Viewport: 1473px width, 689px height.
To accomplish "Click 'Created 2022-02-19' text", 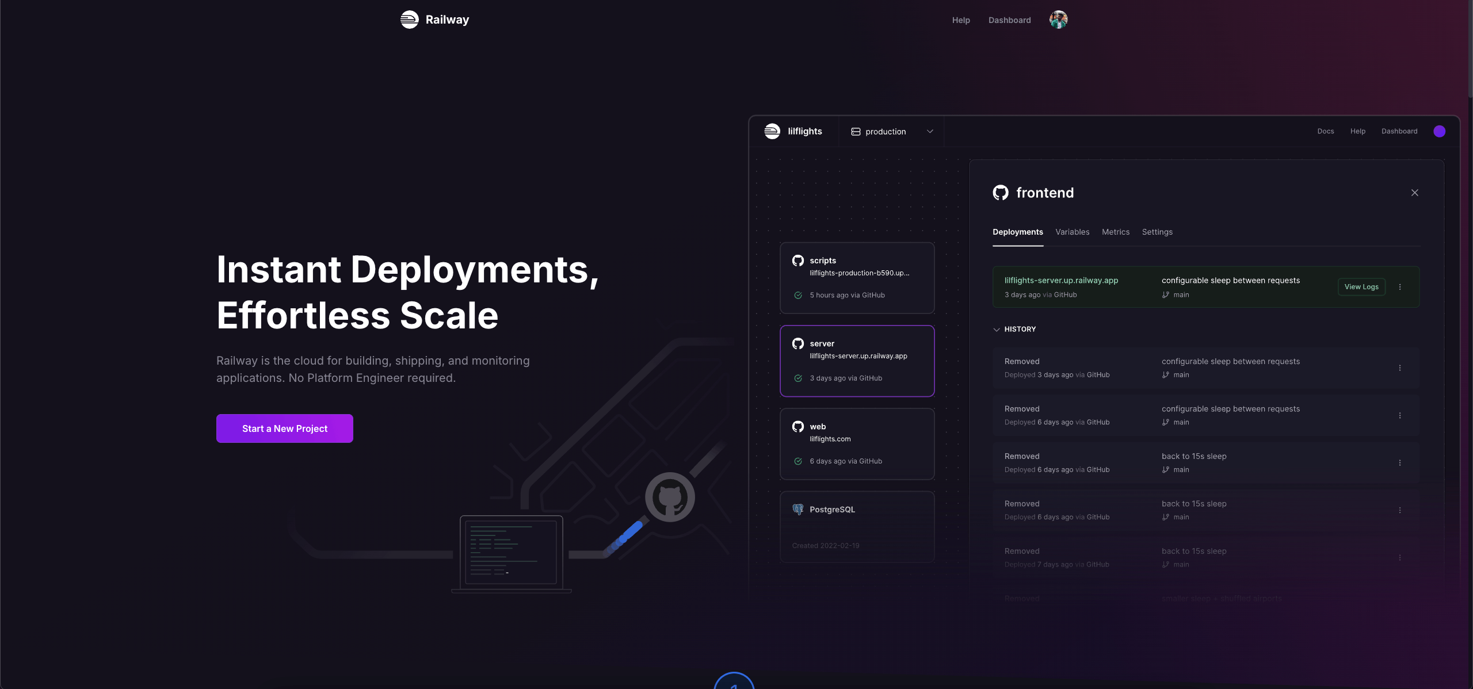I will [826, 546].
